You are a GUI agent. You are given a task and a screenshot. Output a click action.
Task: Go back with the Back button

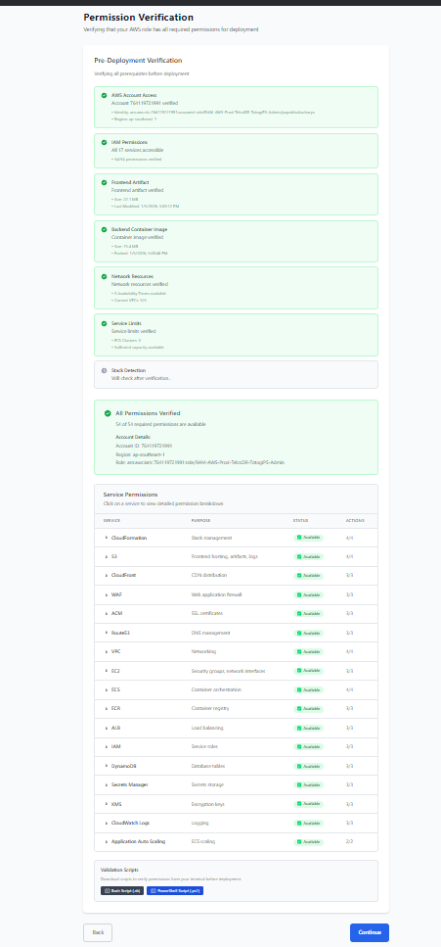tap(98, 932)
